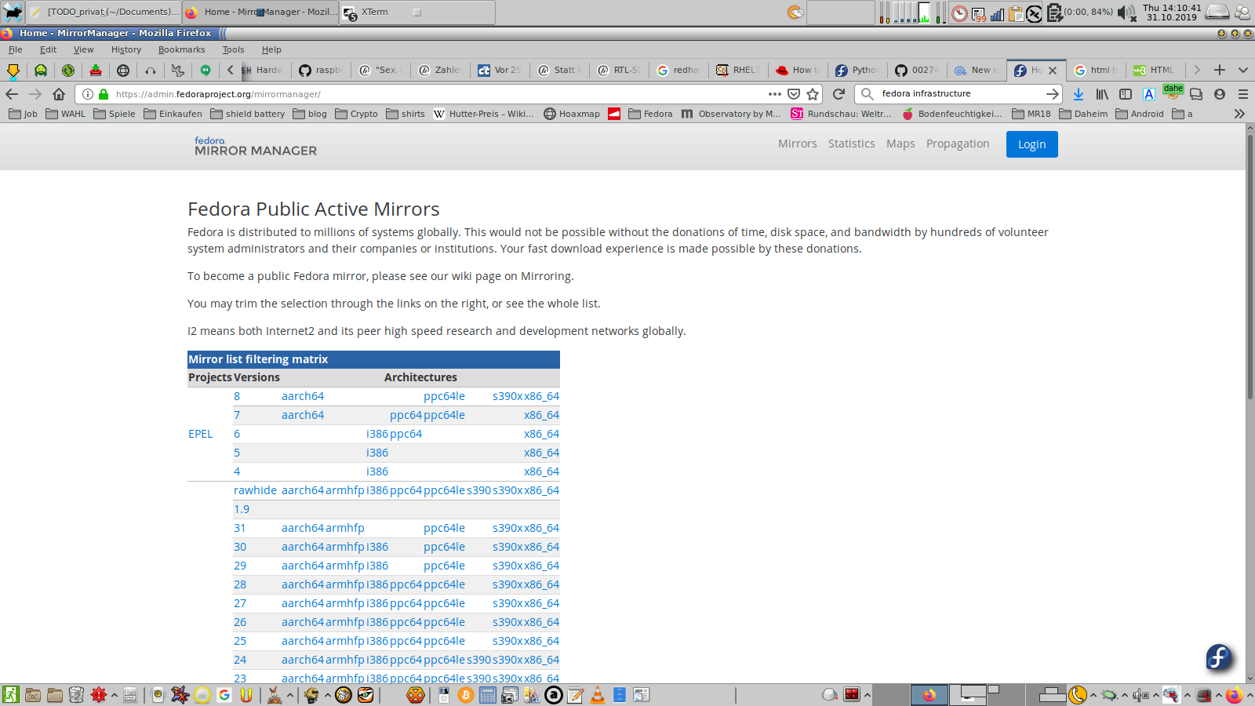This screenshot has height=706, width=1255.
Task: Open the EPEL project link
Action: 201,434
